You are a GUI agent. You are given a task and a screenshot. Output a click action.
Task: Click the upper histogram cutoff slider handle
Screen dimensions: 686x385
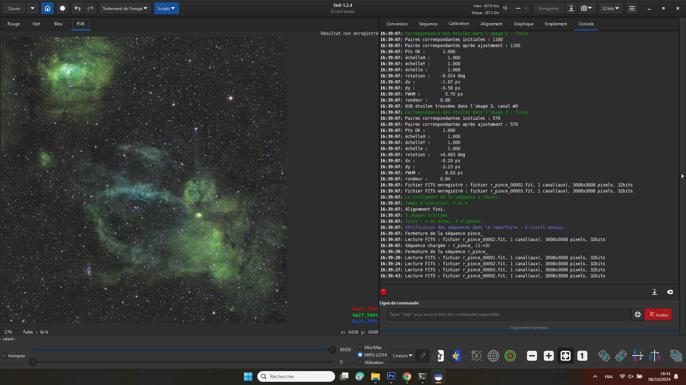click(x=332, y=350)
